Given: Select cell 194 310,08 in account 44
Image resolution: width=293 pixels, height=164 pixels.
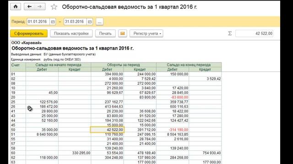Looking at the screenshot, I should click(x=107, y=120).
